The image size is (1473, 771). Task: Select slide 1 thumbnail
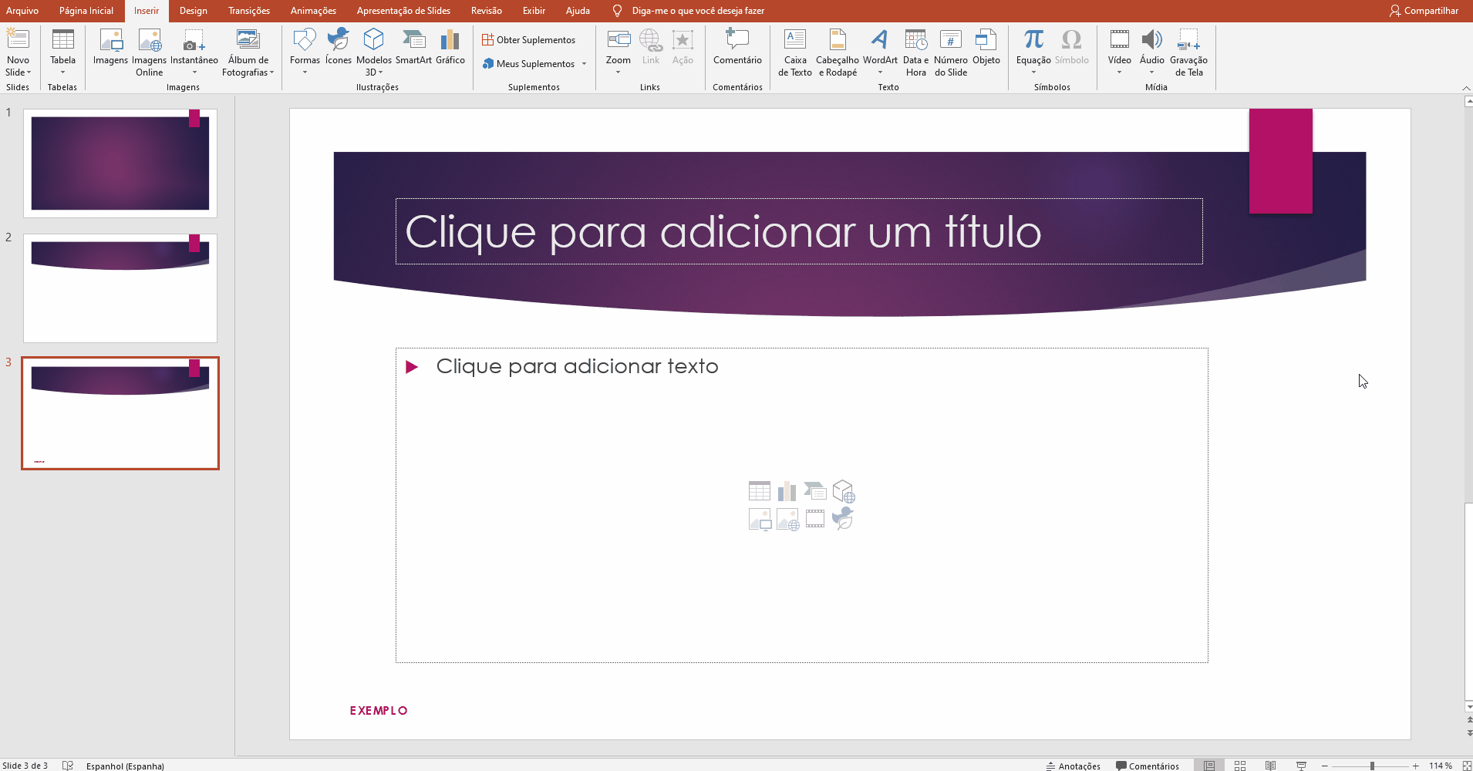pyautogui.click(x=120, y=163)
